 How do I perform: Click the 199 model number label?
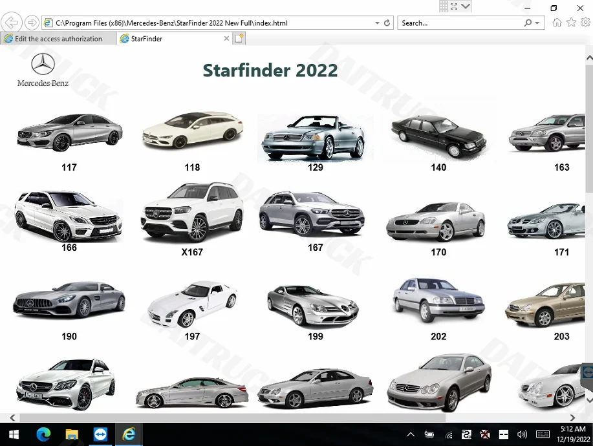(x=315, y=336)
